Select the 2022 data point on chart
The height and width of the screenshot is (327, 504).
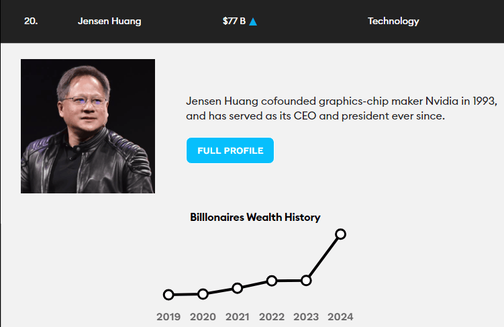[272, 281]
